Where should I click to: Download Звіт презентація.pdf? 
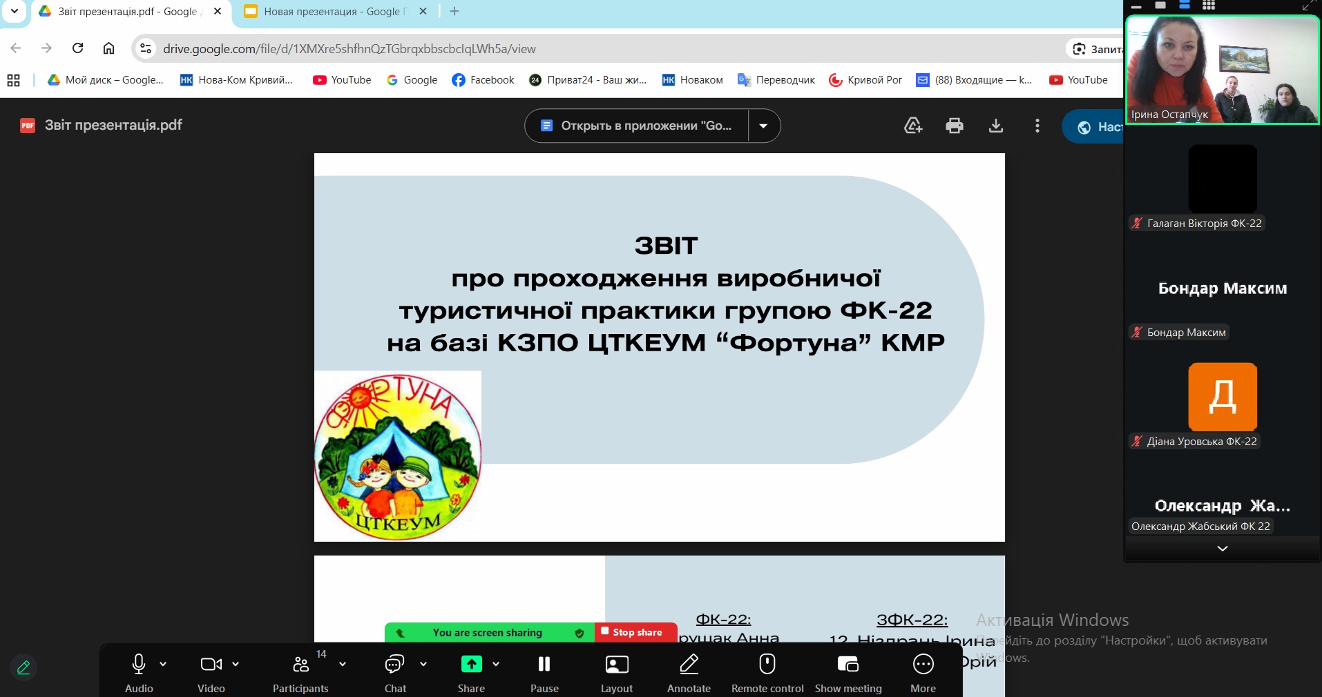point(996,126)
